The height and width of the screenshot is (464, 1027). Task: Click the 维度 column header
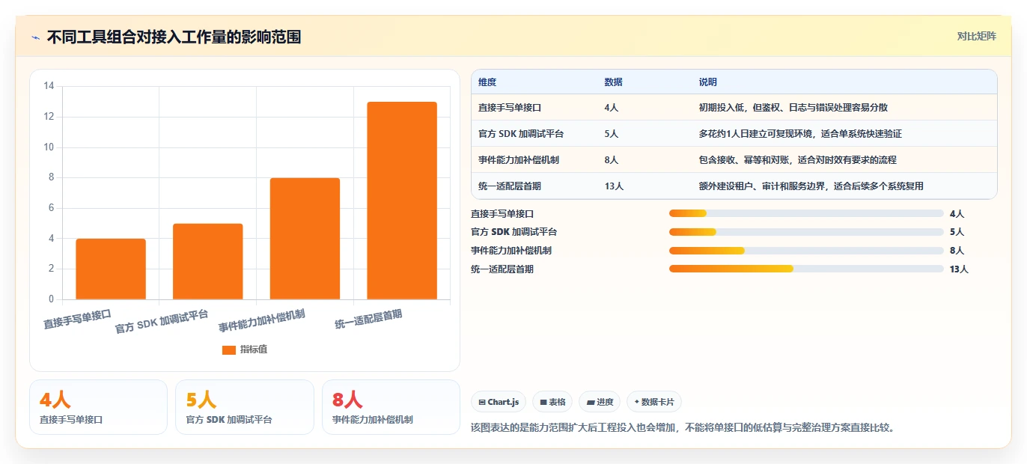(487, 82)
